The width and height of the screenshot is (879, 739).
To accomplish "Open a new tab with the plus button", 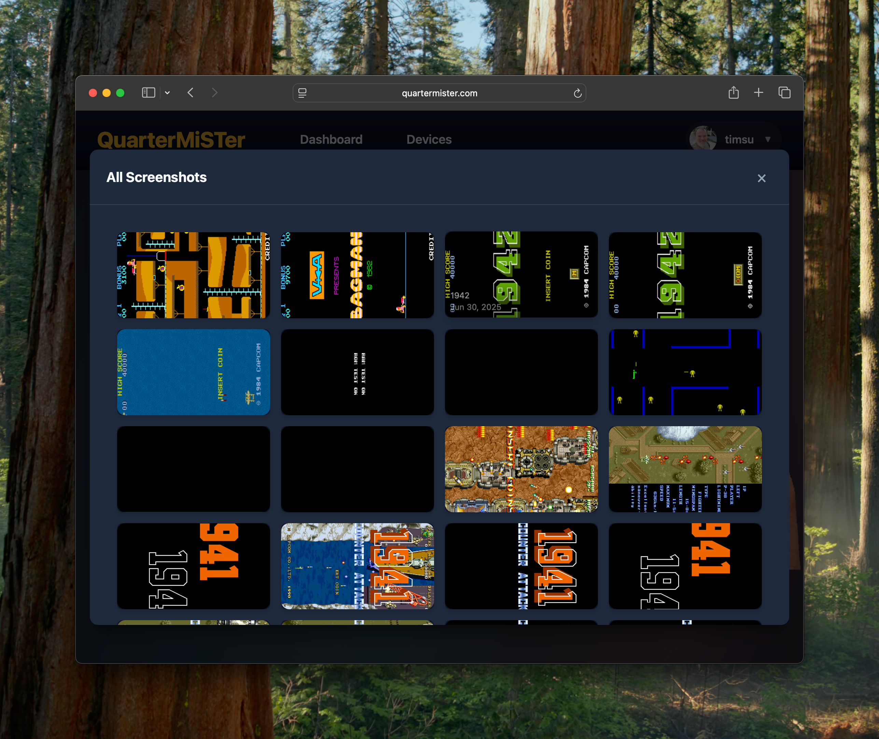I will click(x=758, y=93).
